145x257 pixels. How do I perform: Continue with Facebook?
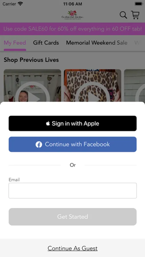73,144
